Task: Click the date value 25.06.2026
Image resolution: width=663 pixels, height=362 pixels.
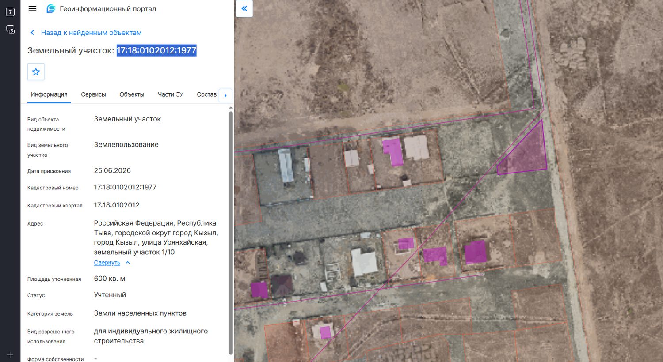Action: tap(112, 170)
